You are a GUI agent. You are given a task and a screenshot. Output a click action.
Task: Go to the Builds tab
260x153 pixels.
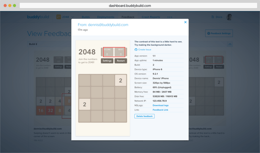tap(85, 17)
